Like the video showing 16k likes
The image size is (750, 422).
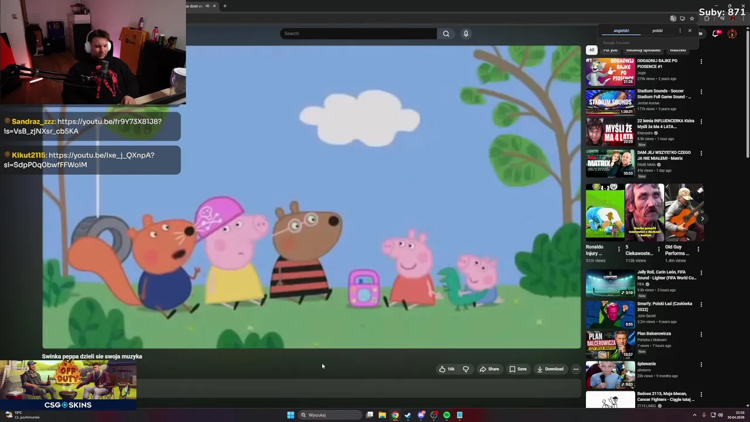446,369
